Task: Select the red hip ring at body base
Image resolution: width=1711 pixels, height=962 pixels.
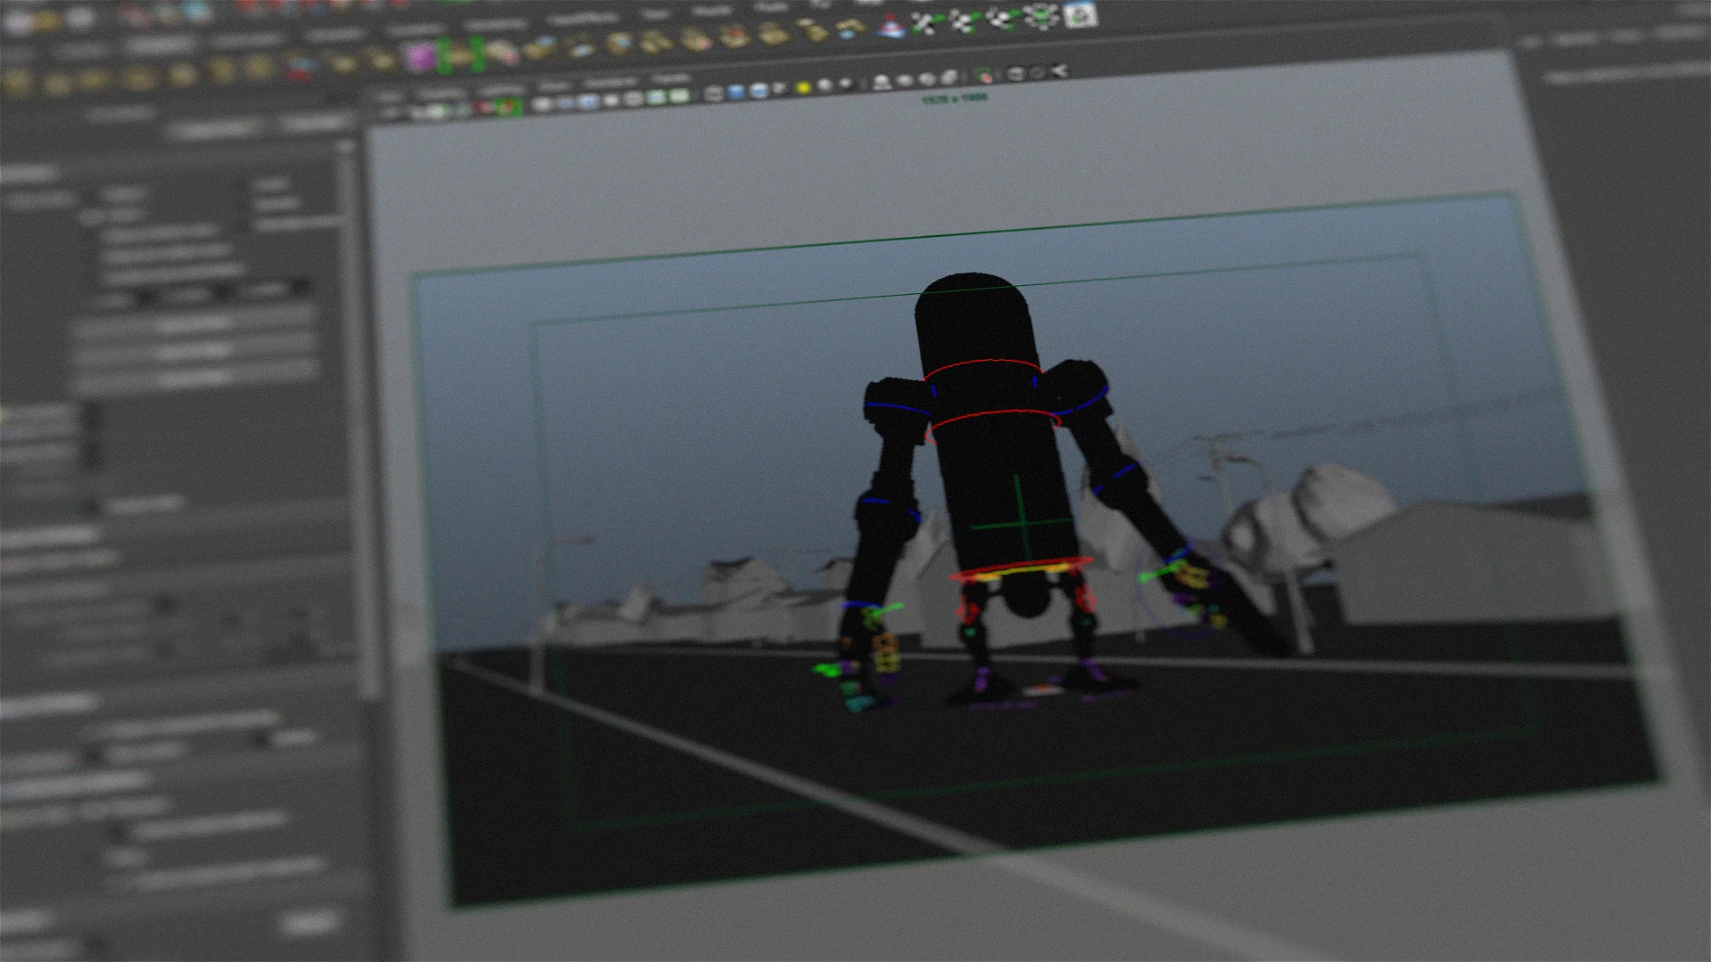Action: tap(1021, 570)
